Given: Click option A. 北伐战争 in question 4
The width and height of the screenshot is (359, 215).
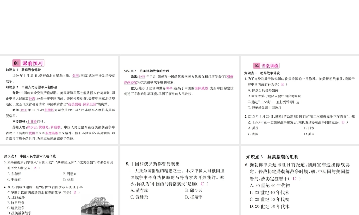Looking at the screenshot, I should (x=16, y=198).
